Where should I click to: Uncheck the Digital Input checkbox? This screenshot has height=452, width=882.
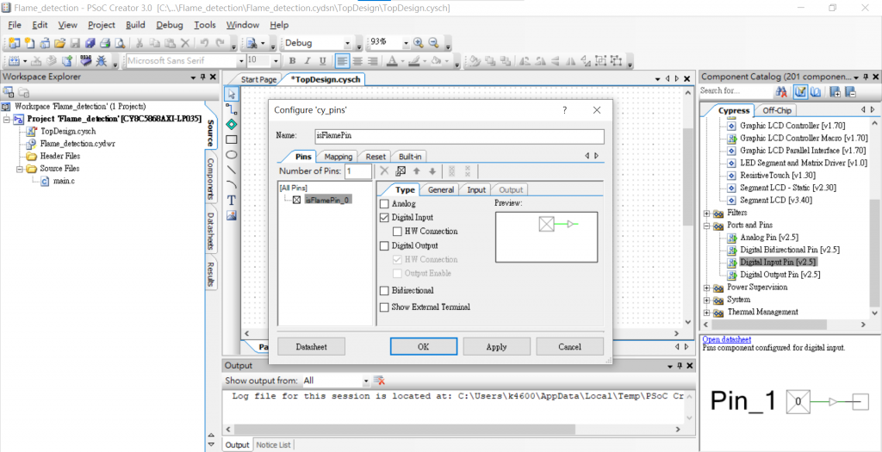tap(384, 217)
